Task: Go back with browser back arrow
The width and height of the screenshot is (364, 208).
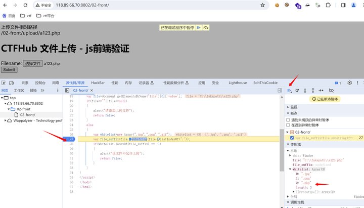Action: click(x=5, y=5)
